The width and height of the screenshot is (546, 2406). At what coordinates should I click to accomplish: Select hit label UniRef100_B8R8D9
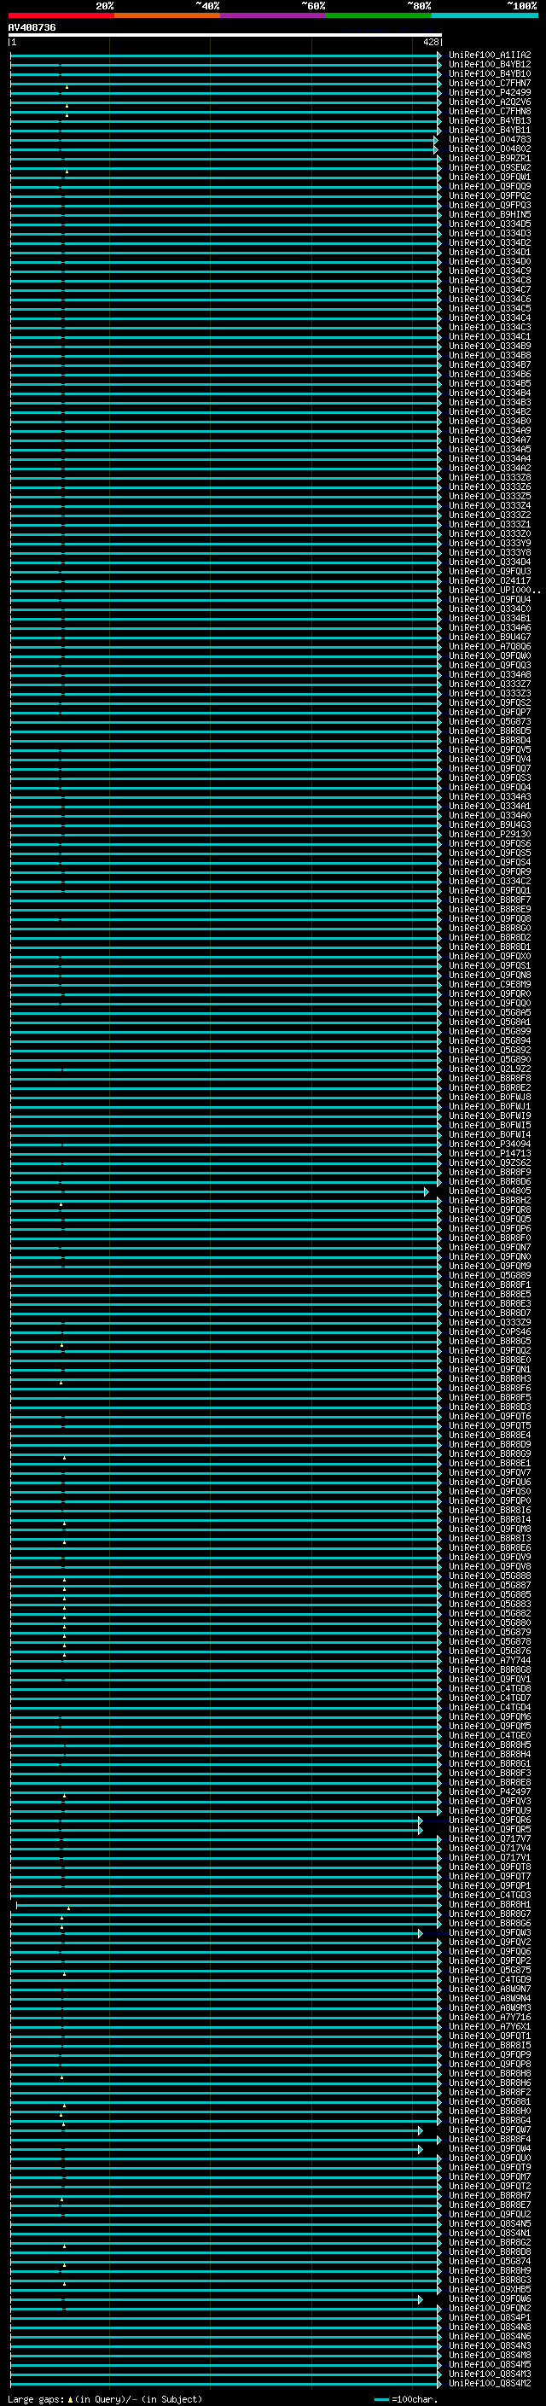tap(490, 1444)
